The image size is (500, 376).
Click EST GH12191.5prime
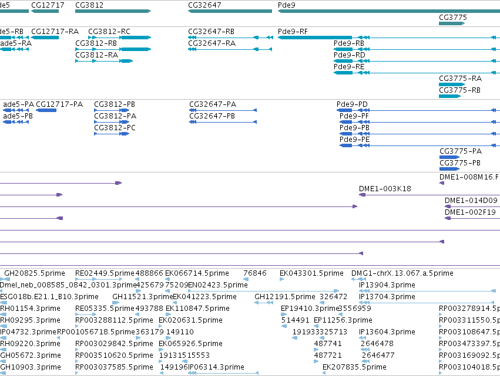(285, 297)
